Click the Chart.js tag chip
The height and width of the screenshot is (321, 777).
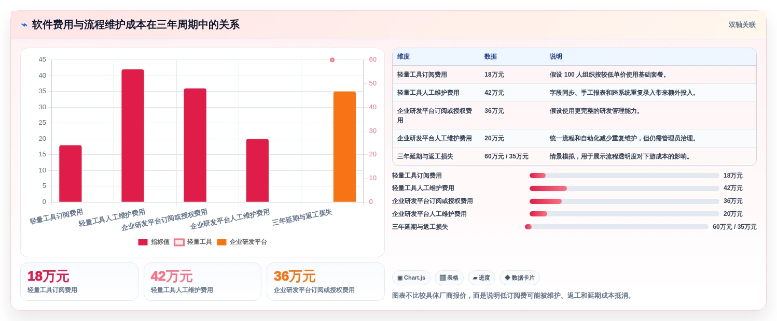[411, 278]
